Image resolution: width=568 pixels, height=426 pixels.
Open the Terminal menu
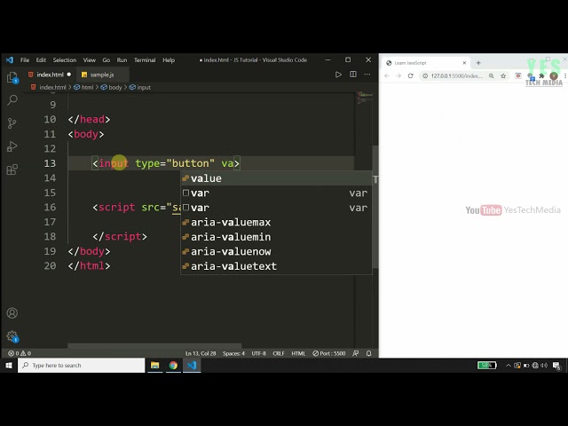145,60
